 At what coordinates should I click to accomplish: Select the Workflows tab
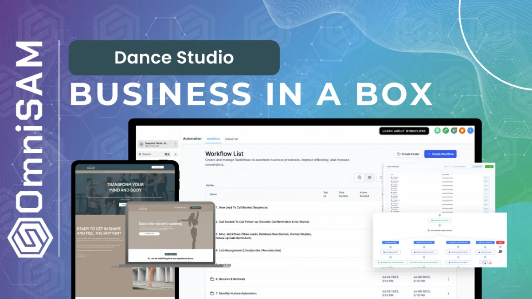213,139
